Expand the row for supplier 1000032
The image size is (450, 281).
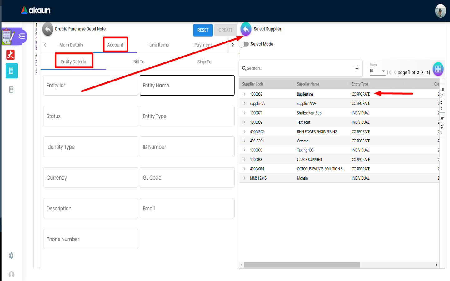[x=245, y=94]
